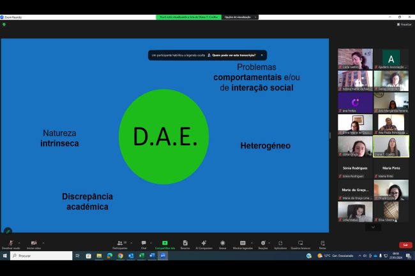
Task: Open the Quadros brancos whiteboards
Action: coord(300,243)
